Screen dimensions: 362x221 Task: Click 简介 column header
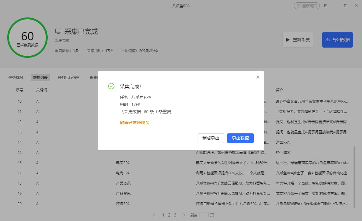point(280,90)
